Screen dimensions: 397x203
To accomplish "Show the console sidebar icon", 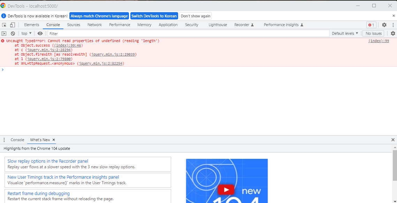I will (x=4, y=33).
